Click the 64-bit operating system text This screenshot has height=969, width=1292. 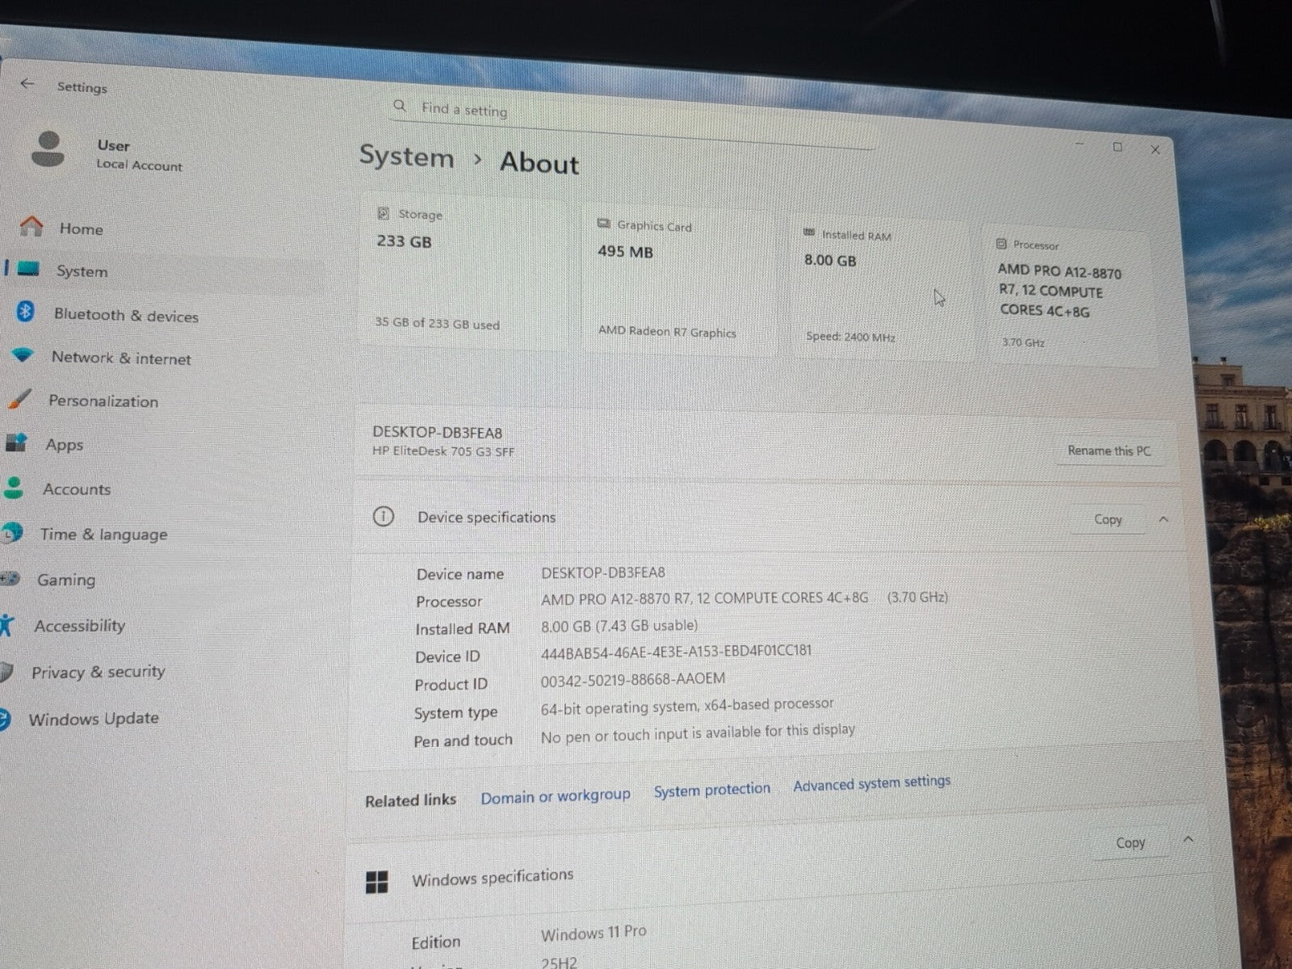[687, 706]
